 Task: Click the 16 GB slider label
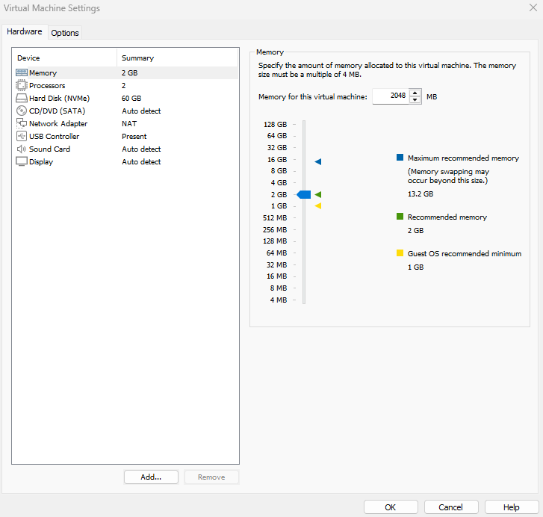[x=277, y=159]
